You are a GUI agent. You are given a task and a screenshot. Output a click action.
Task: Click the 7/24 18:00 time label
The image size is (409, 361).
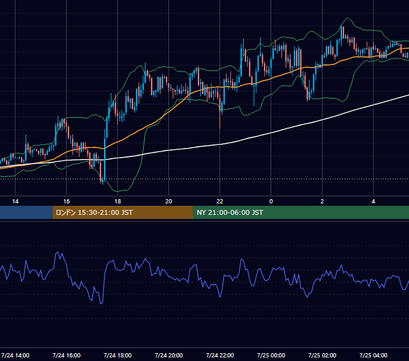click(118, 355)
